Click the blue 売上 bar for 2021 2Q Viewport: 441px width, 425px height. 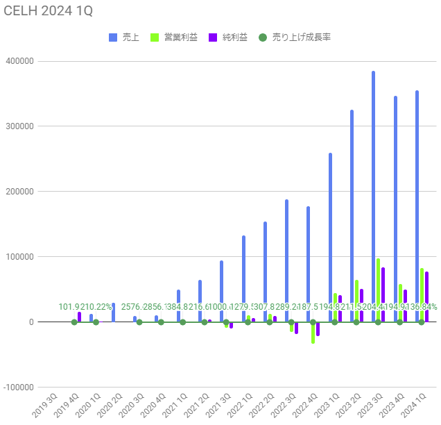pyautogui.click(x=200, y=301)
